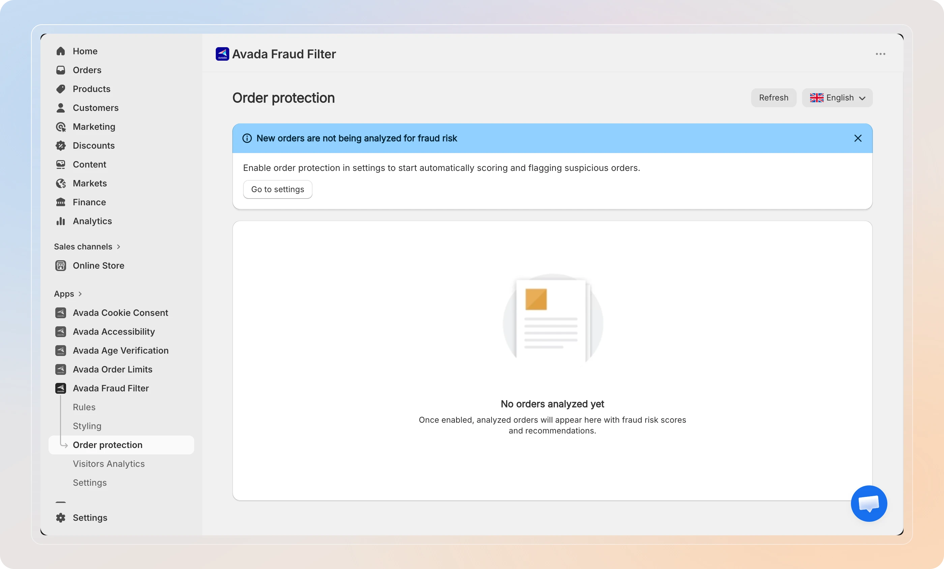Open the Analytics section
The width and height of the screenshot is (944, 569).
click(92, 221)
